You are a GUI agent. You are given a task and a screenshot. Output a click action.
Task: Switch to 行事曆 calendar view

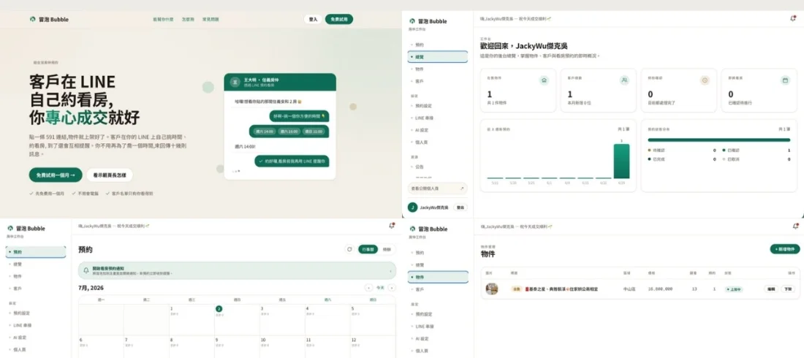tap(368, 249)
